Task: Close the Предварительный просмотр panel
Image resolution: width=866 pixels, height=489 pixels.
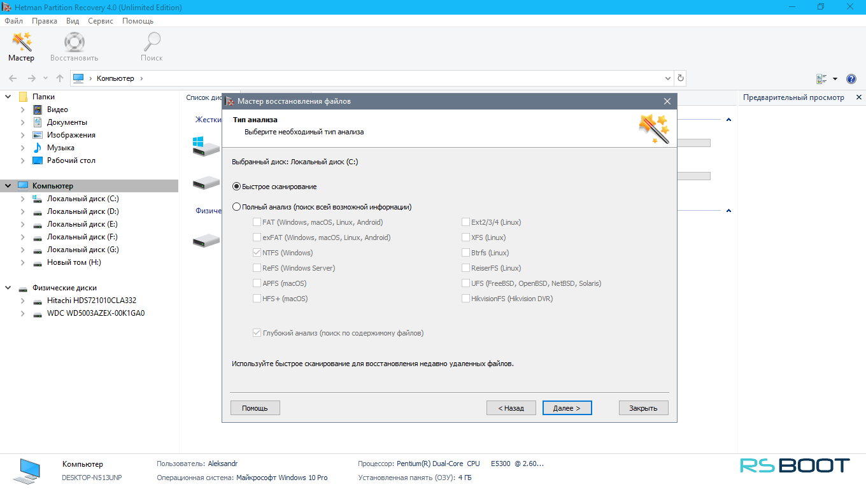Action: click(858, 97)
